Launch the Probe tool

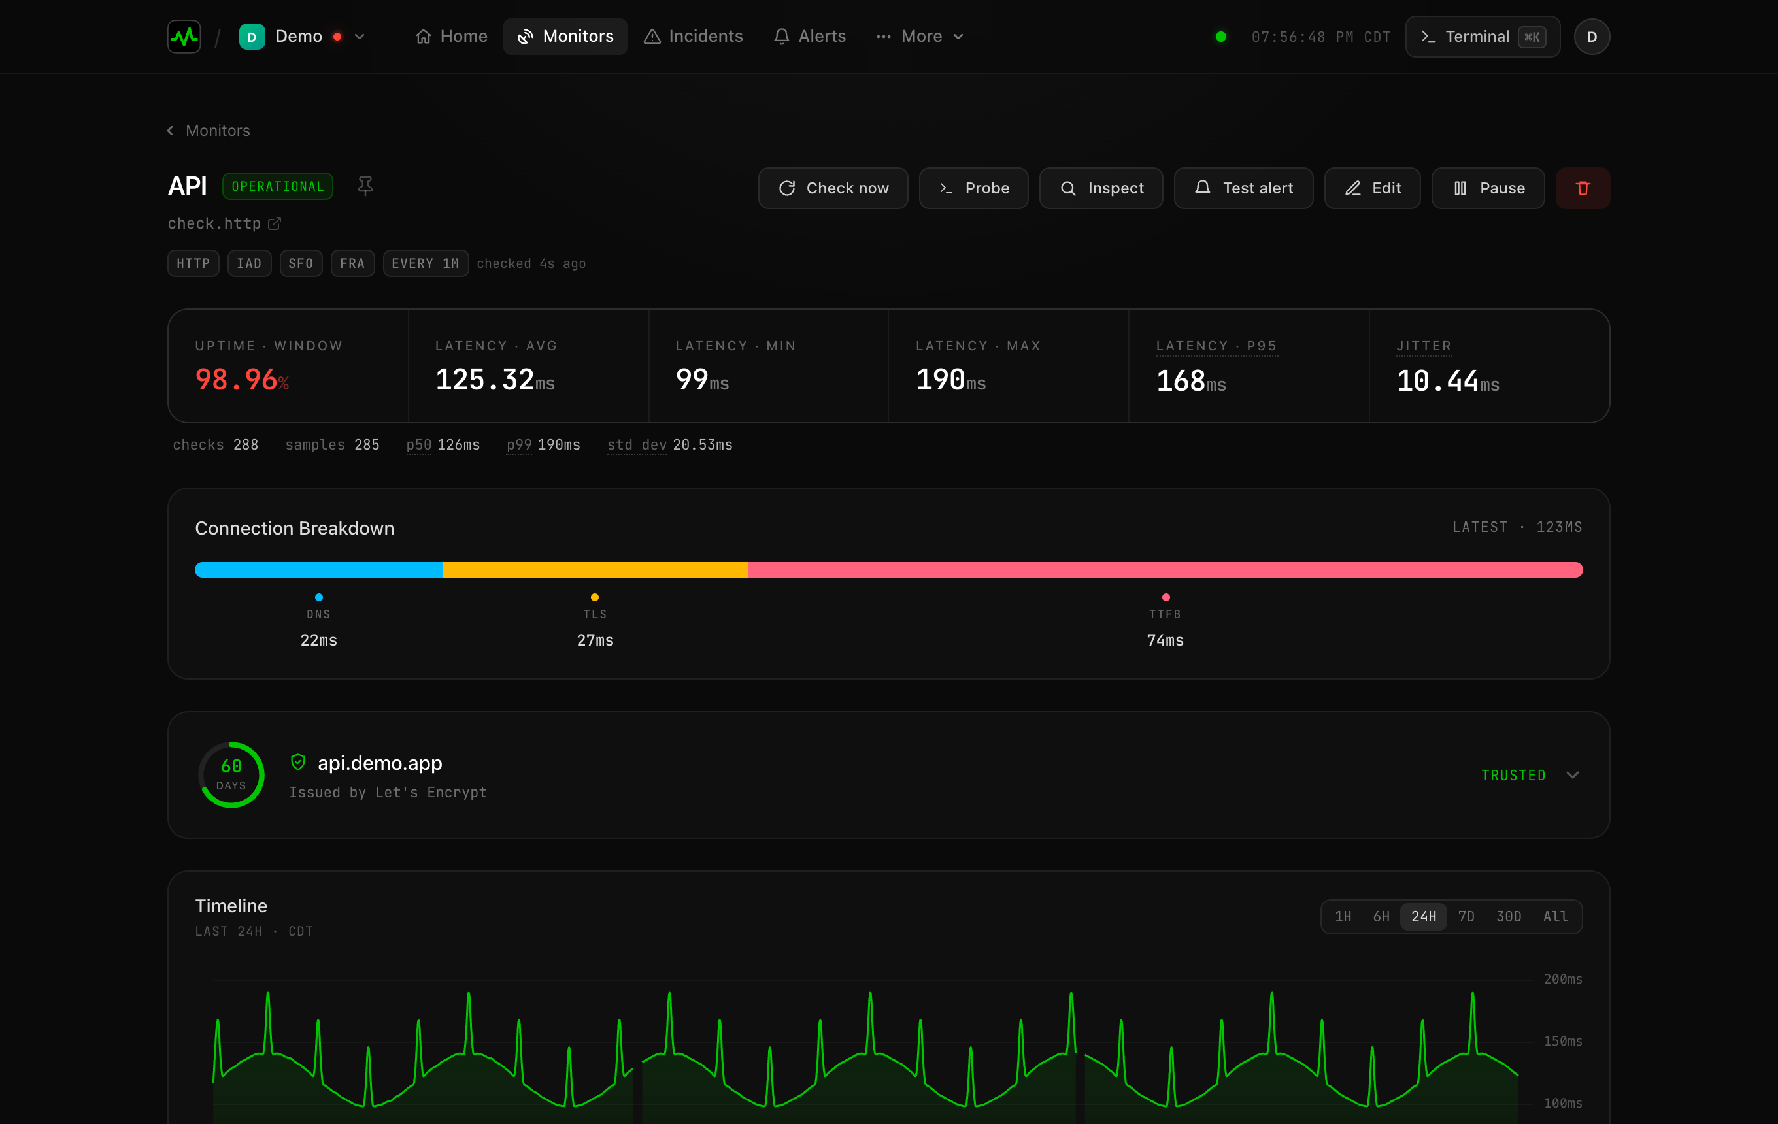(x=973, y=188)
